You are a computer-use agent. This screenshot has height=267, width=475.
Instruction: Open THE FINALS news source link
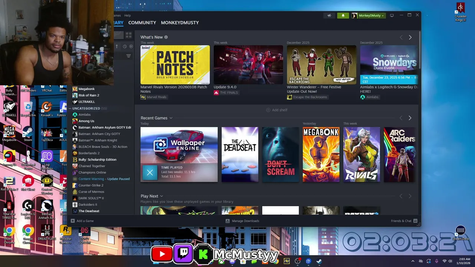click(x=226, y=93)
